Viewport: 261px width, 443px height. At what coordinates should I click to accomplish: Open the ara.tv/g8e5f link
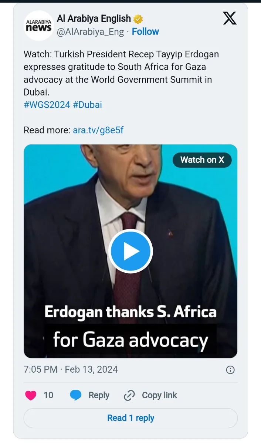98,130
